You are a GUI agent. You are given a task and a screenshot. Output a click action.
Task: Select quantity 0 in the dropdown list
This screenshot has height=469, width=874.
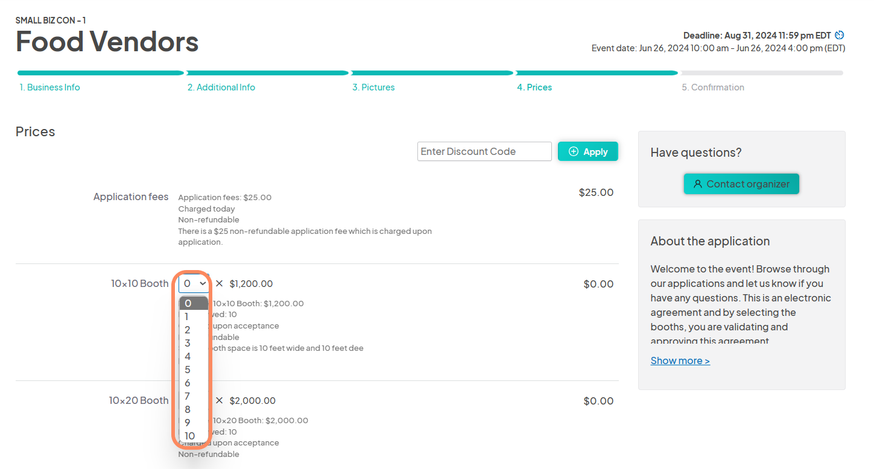194,303
